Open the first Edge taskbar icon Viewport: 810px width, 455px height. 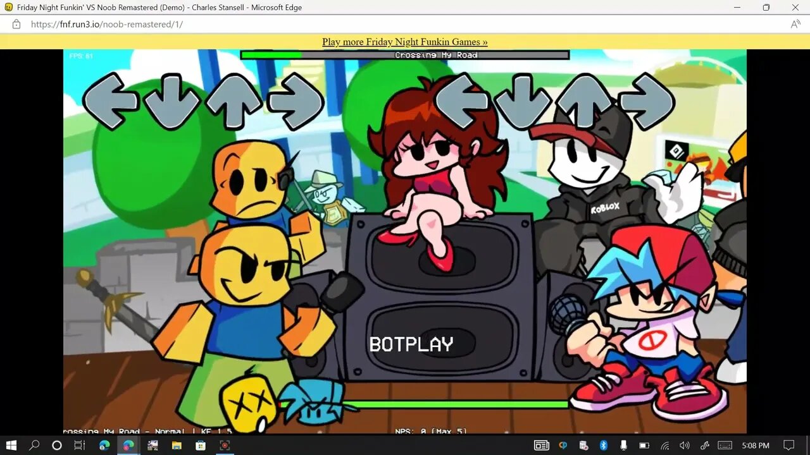point(104,445)
